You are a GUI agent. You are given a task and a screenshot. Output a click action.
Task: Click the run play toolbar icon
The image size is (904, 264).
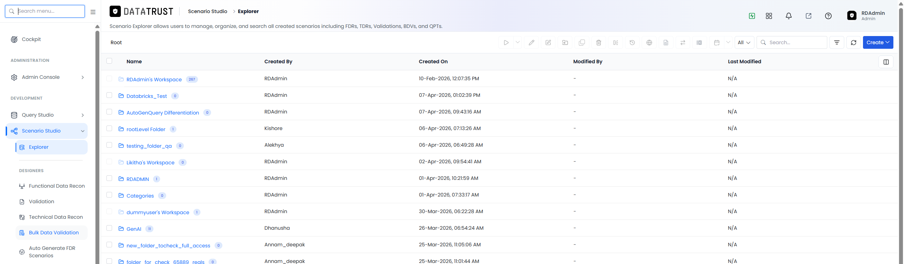click(x=506, y=42)
